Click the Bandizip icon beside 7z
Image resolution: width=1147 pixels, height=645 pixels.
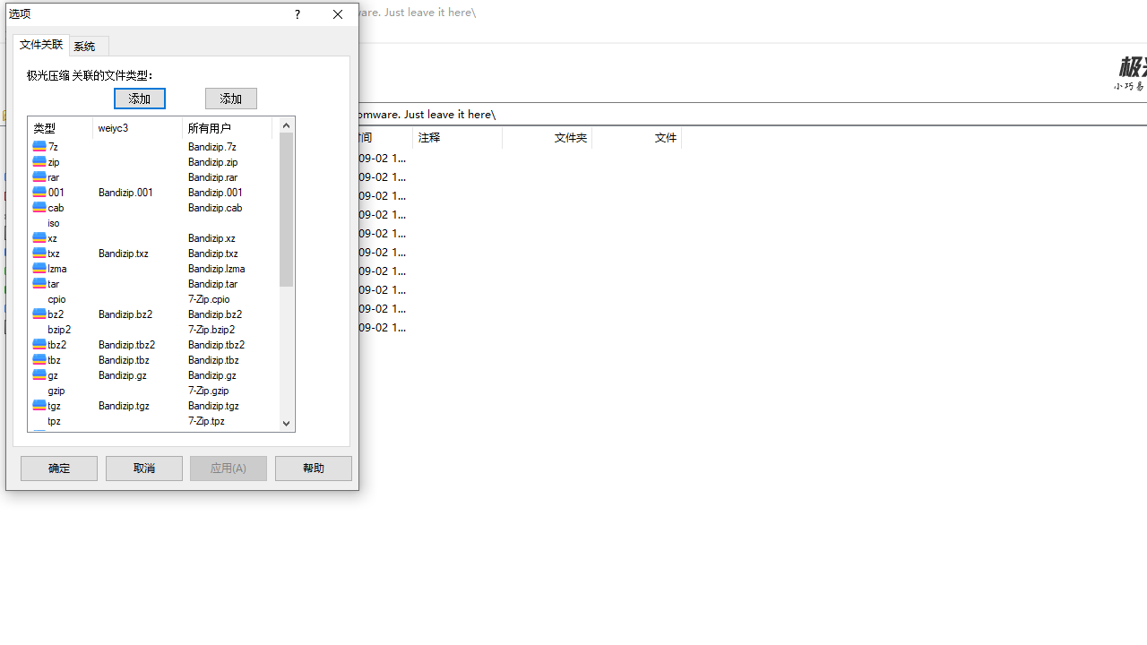(39, 146)
